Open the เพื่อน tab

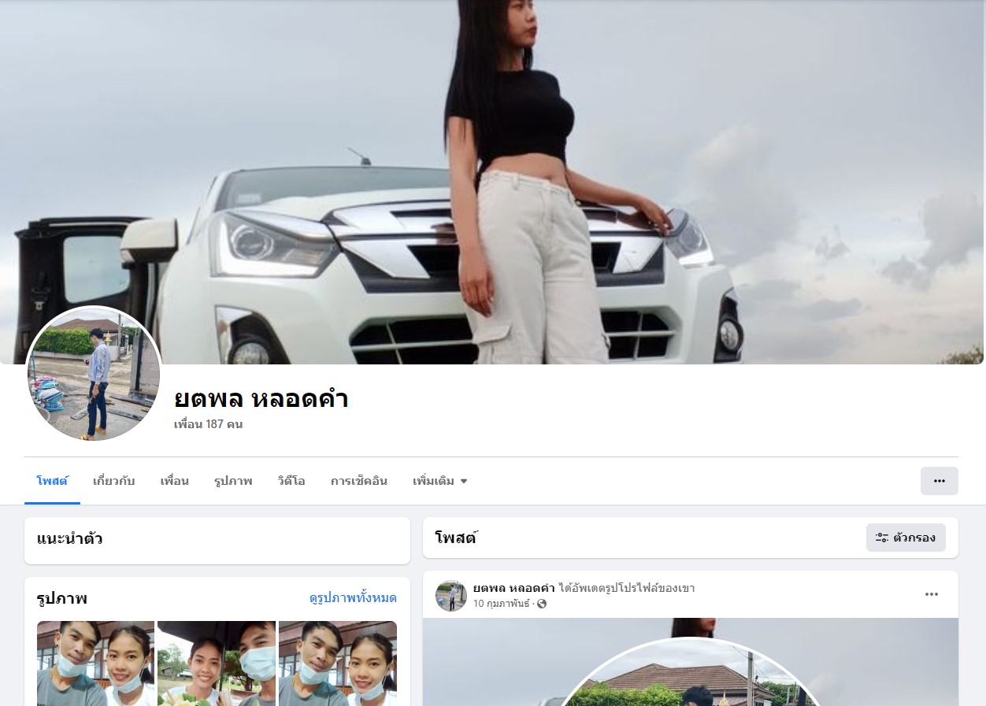[x=174, y=481]
